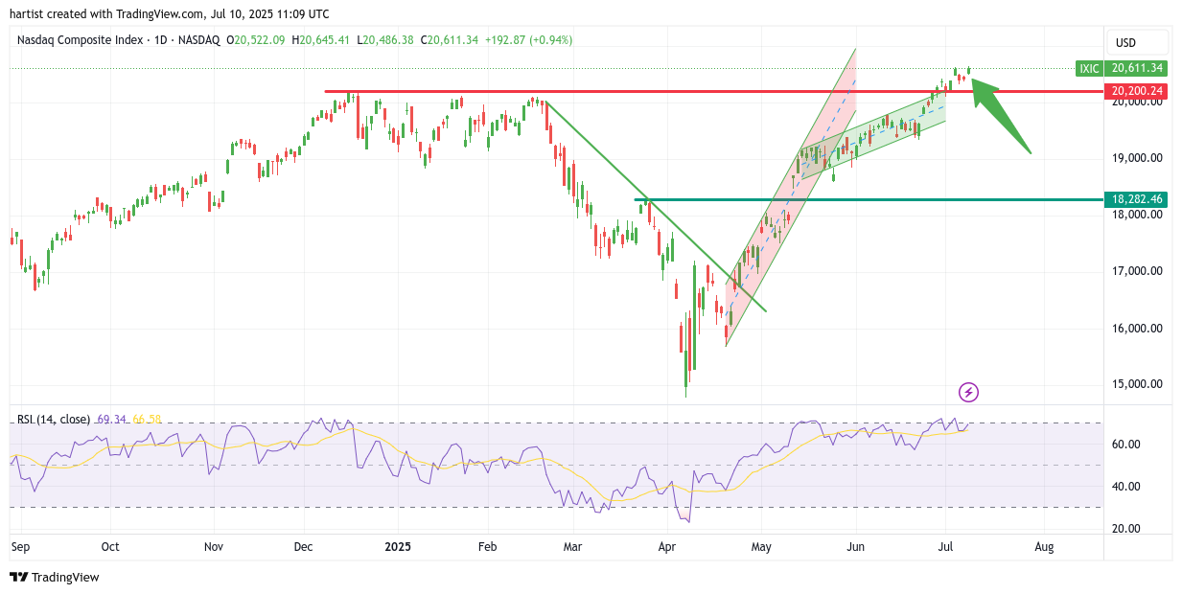The width and height of the screenshot is (1182, 594).
Task: Click the RSI 60.00 scale label
Action: (x=1126, y=445)
